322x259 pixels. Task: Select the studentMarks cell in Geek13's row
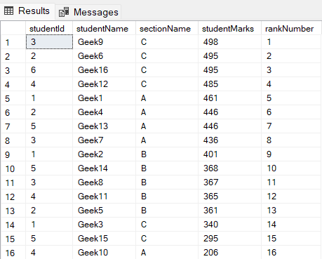click(229, 126)
